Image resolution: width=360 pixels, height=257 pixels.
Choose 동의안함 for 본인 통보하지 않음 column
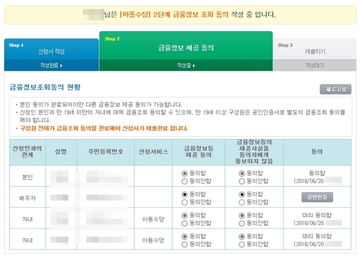(242, 180)
